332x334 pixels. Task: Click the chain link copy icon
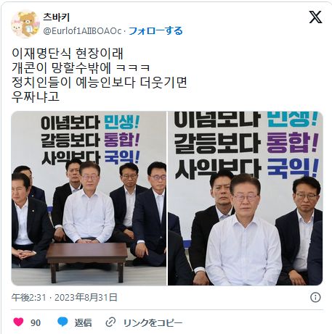tap(110, 322)
